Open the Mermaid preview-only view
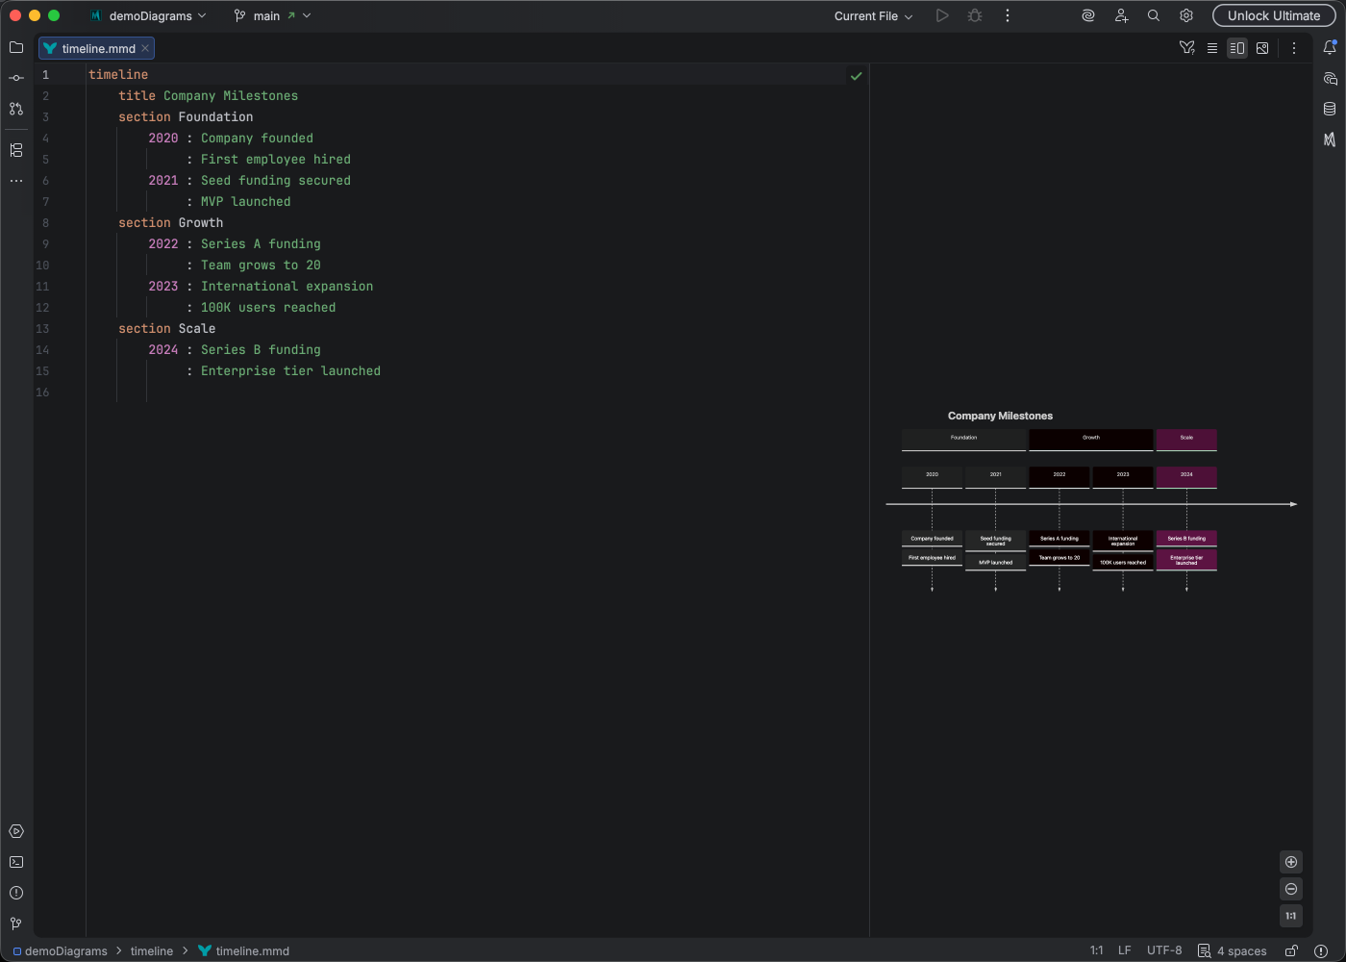The width and height of the screenshot is (1346, 962). (1262, 47)
